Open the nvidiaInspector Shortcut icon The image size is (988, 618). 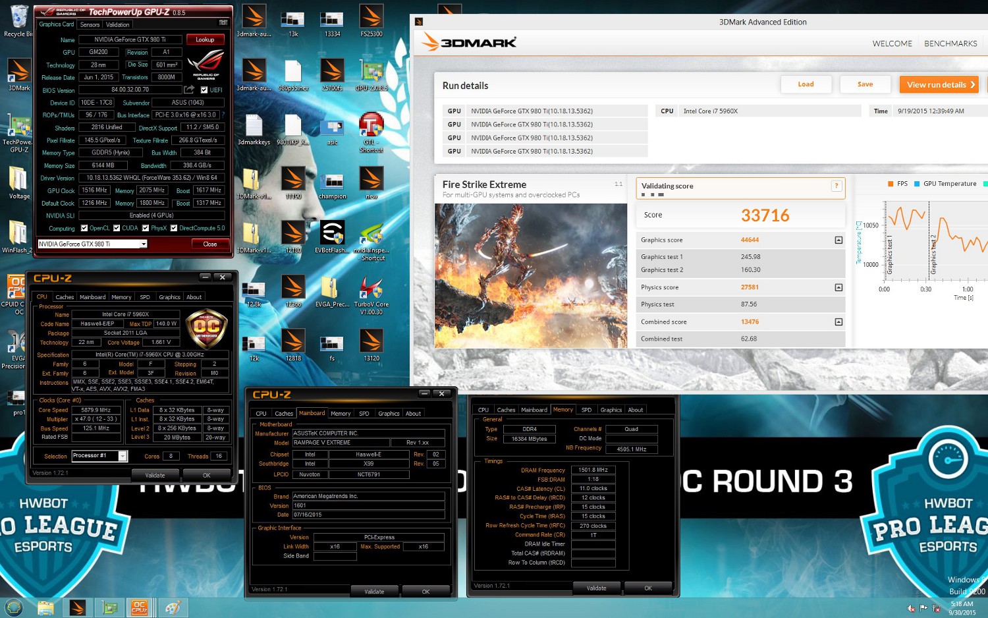371,241
